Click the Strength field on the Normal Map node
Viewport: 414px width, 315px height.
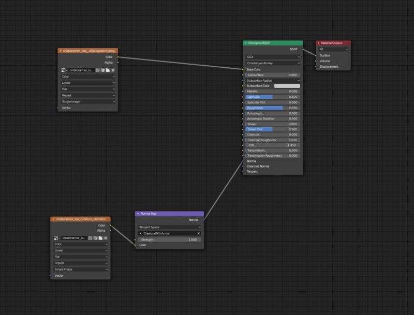tap(168, 239)
